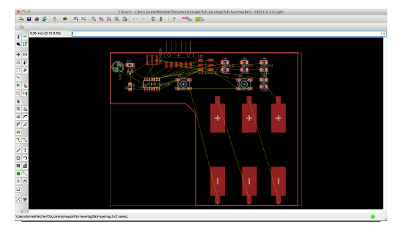Image resolution: width=402 pixels, height=241 pixels.
Task: Select the Rotate tool
Action: coord(25,62)
